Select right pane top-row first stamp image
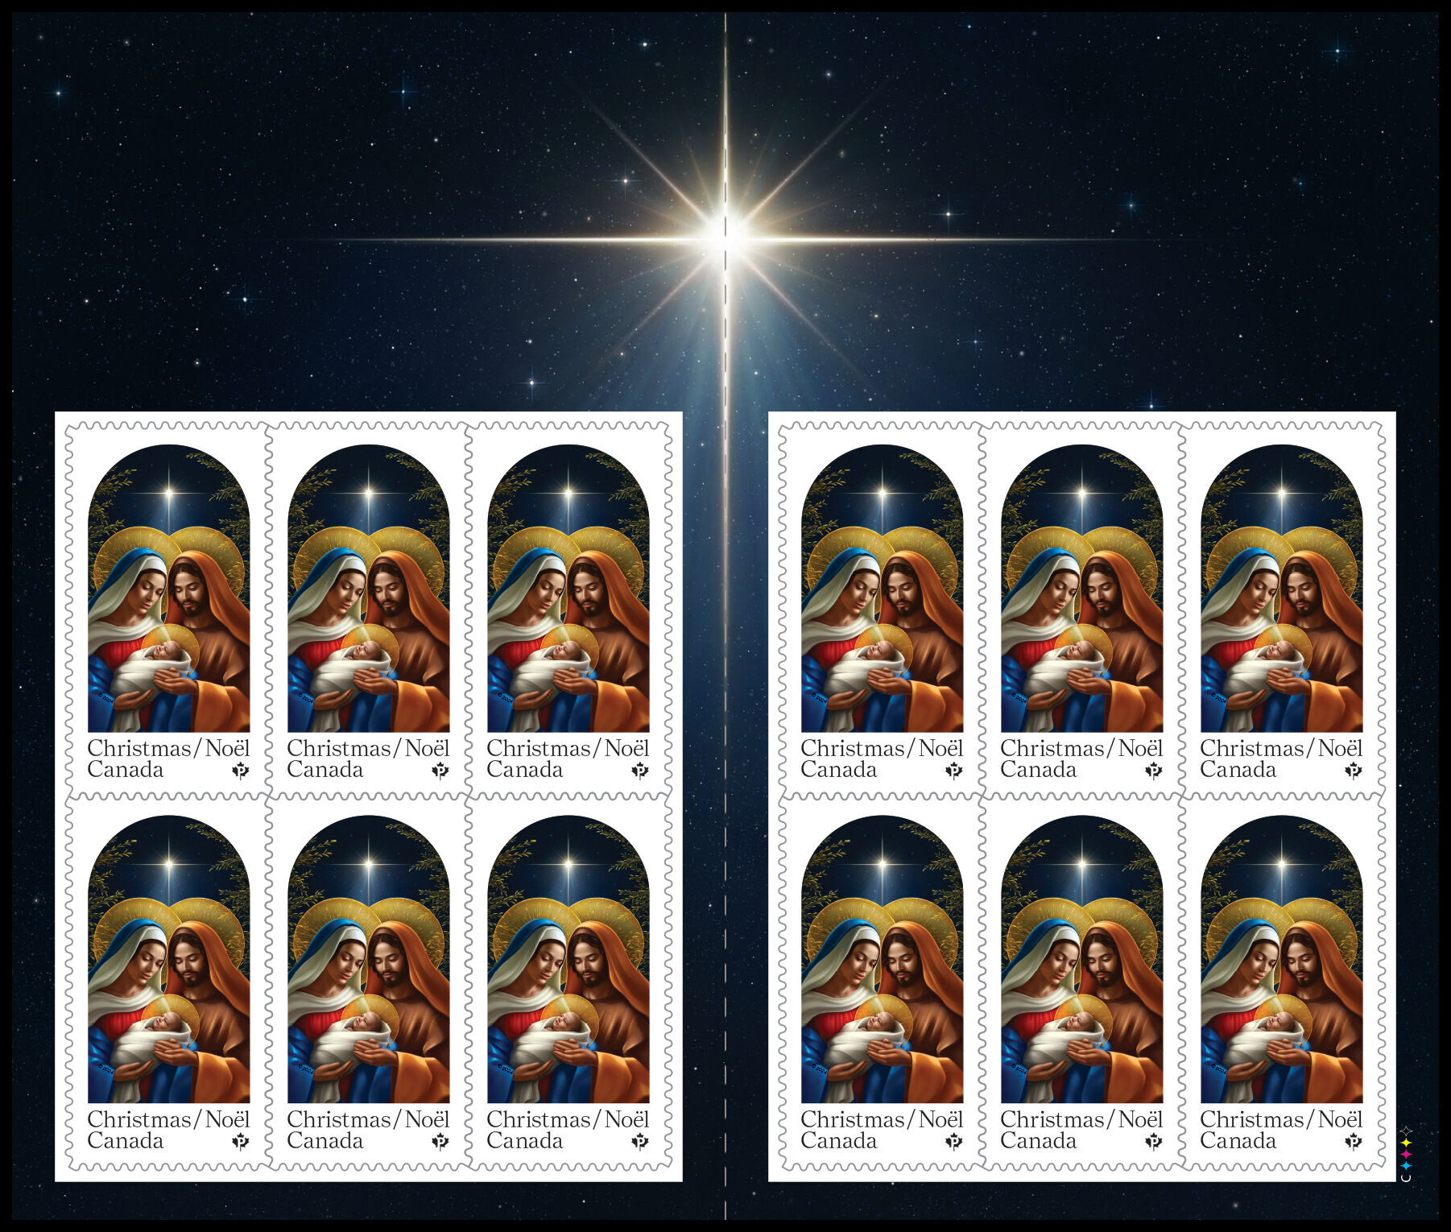The image size is (1451, 1232). pyautogui.click(x=882, y=588)
